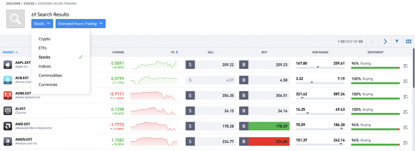Click the S sell badge for AMD.EXT
The width and height of the screenshot is (415, 151).
190,126
